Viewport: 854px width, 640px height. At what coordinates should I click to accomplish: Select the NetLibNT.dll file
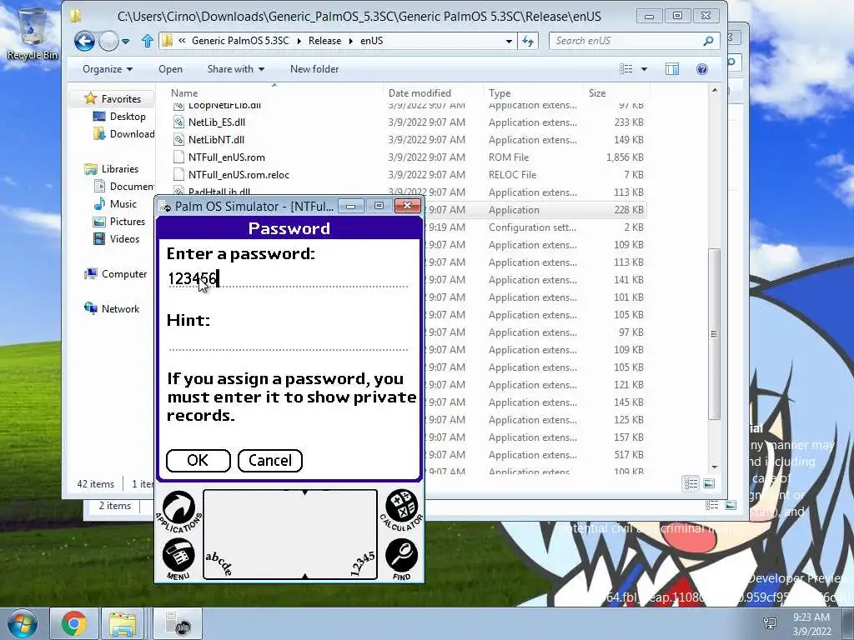point(407,140)
